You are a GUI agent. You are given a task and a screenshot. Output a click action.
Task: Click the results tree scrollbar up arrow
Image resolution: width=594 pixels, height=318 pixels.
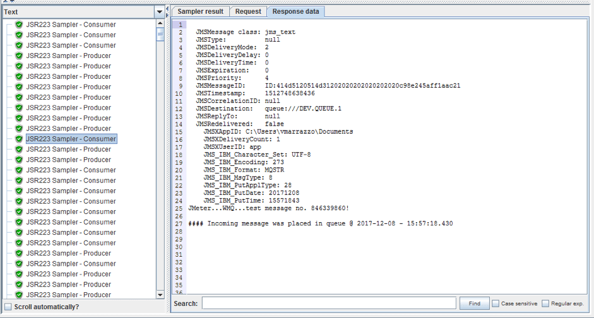pyautogui.click(x=160, y=23)
